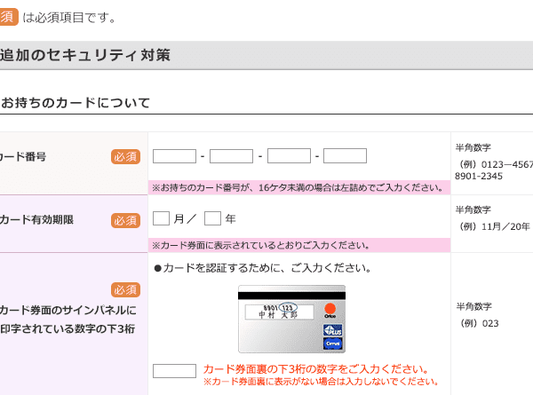Select the 3-digit security code input box
The image size is (533, 395).
click(174, 371)
